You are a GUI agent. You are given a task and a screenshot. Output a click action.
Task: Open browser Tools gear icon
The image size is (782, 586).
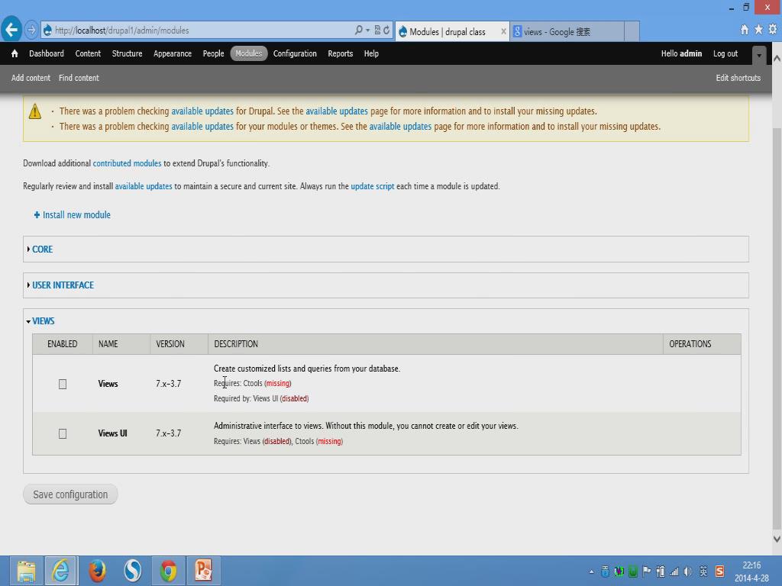coord(773,30)
